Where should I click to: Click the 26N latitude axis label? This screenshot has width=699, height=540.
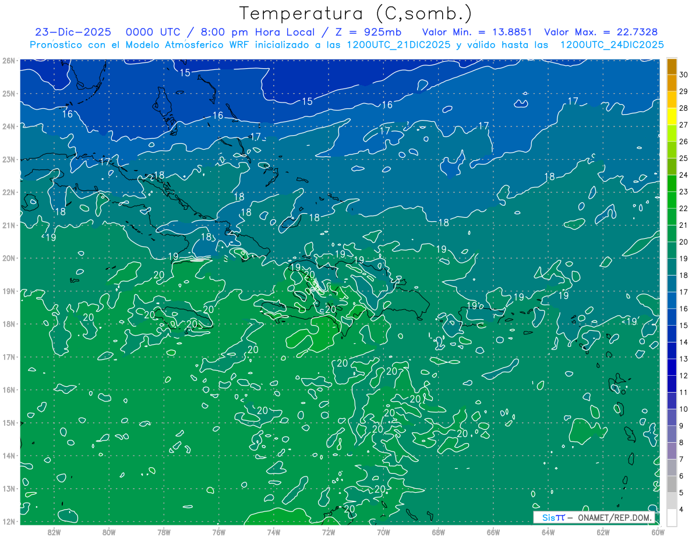point(8,61)
